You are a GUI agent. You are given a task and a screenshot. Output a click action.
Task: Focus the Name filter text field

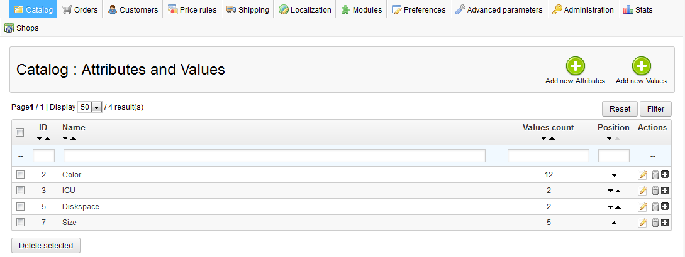tap(274, 155)
